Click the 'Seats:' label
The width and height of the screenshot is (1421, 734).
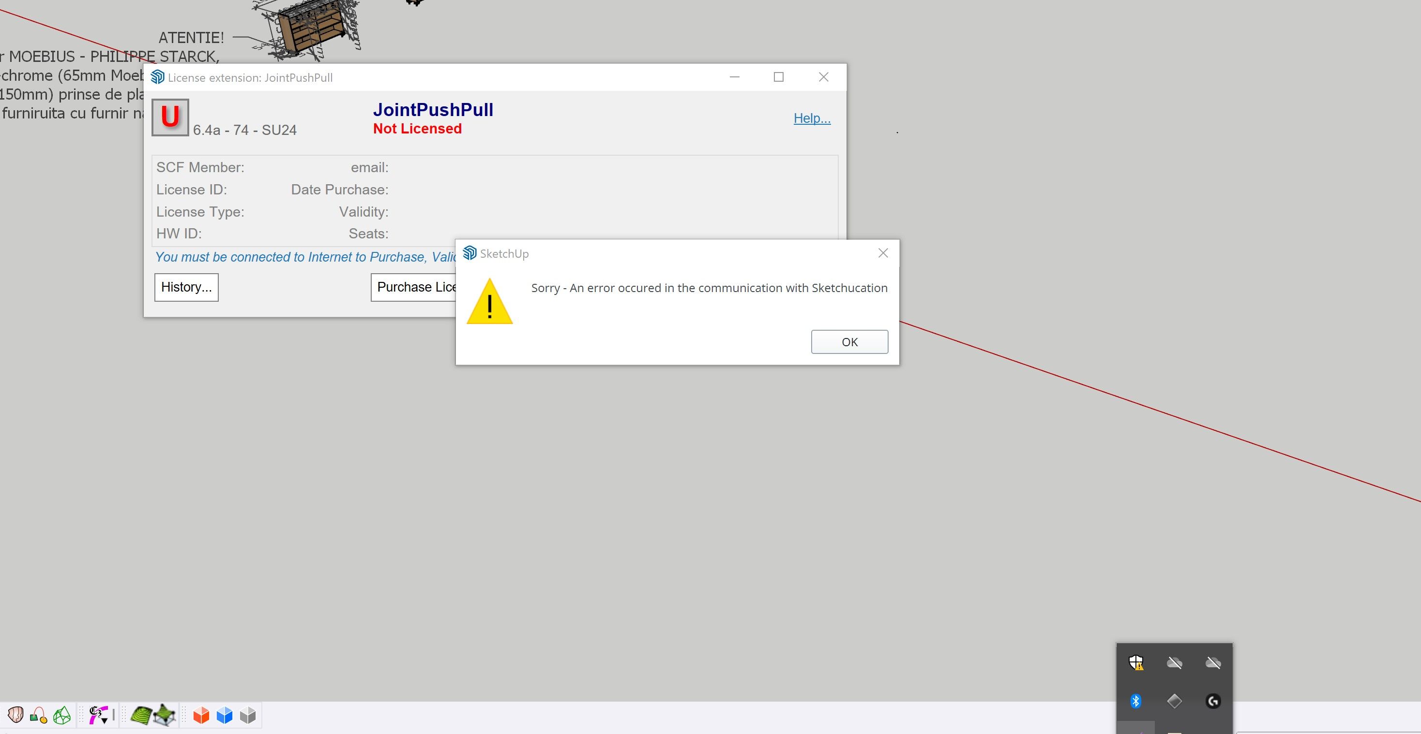[368, 234]
